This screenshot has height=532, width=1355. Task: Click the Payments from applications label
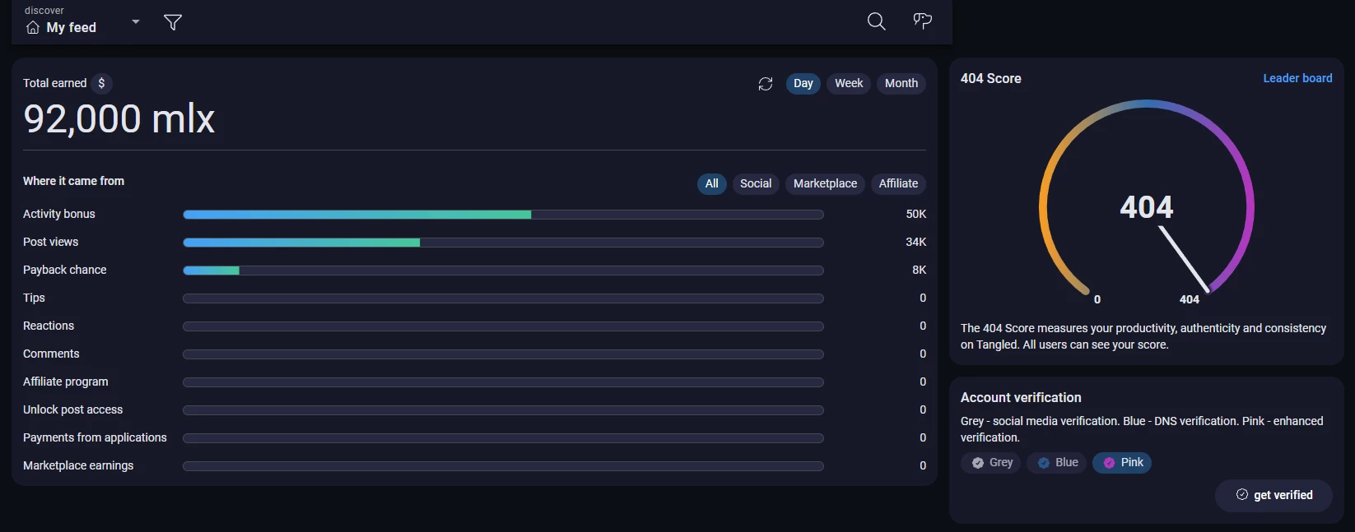click(x=95, y=437)
